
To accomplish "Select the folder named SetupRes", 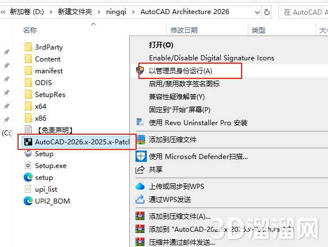I will click(50, 95).
